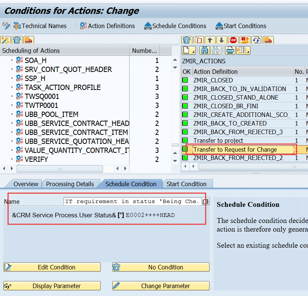The image size is (308, 296).
Task: Click the refresh icon in right toolbar
Action: (x=257, y=40)
